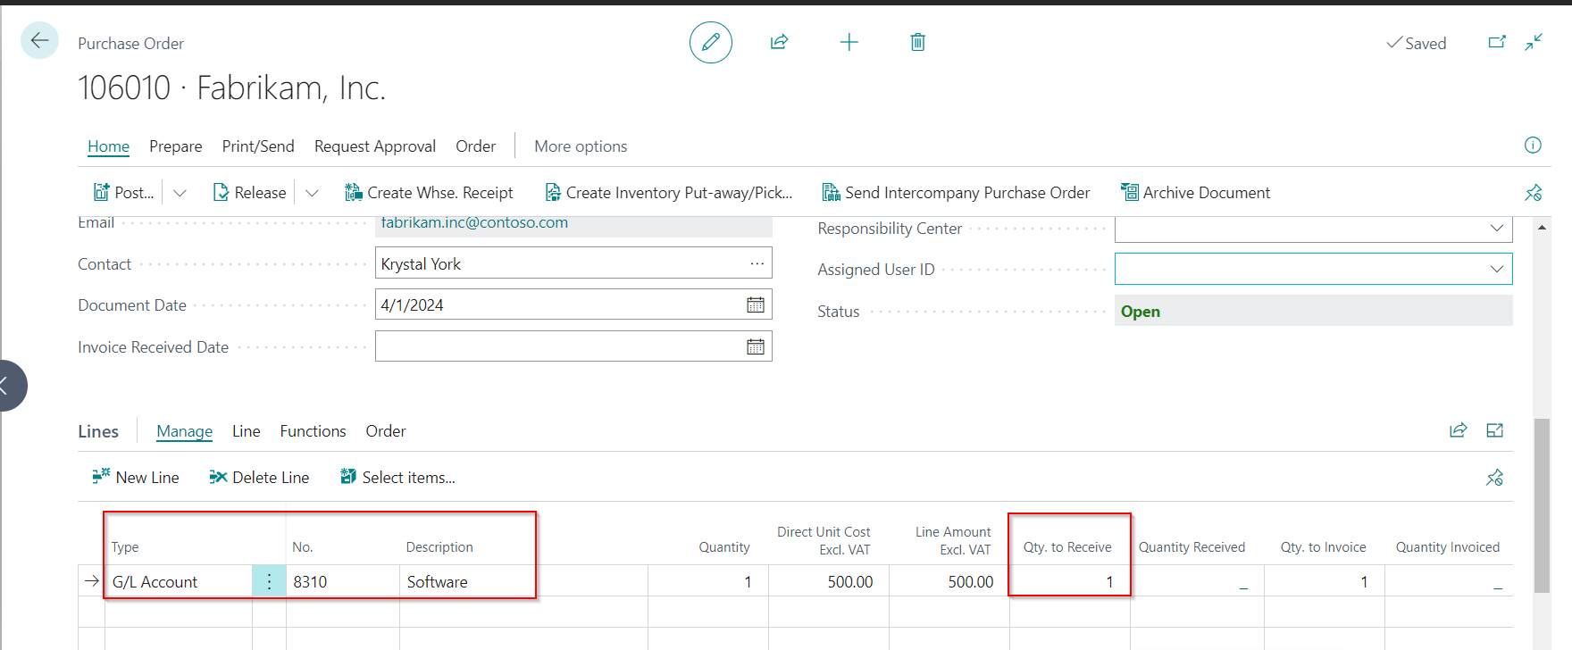The width and height of the screenshot is (1572, 650).
Task: Open the Print/Send menu
Action: [258, 146]
